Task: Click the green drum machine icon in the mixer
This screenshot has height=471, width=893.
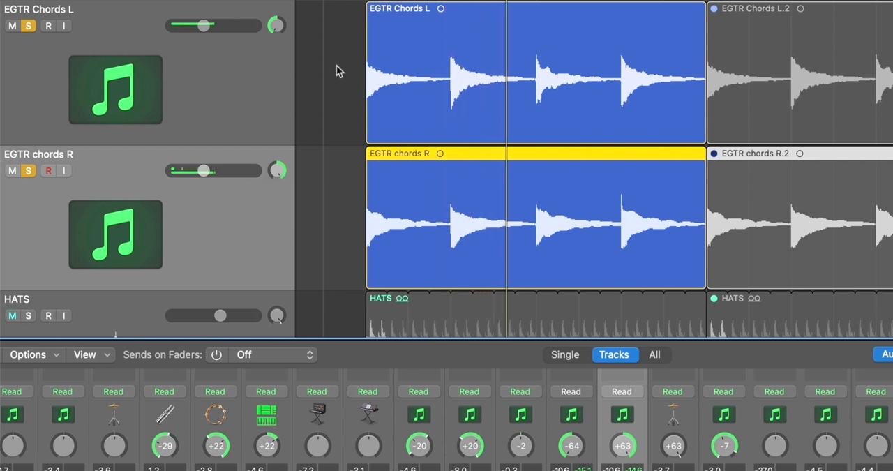Action: tap(266, 414)
